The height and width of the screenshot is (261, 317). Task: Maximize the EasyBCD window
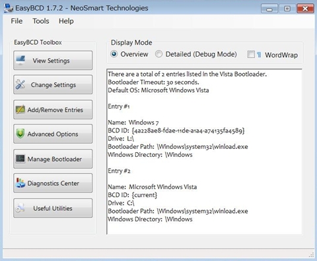pyautogui.click(x=287, y=9)
